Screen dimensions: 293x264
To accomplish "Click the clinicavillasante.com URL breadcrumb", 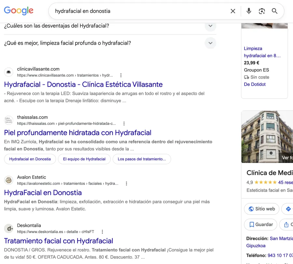I will coord(65,75).
